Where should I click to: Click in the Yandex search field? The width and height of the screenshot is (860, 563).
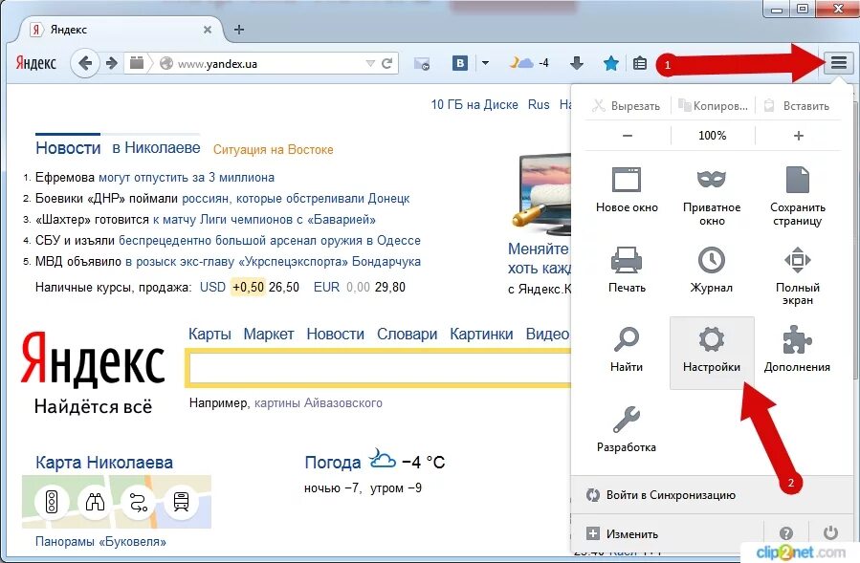[380, 368]
